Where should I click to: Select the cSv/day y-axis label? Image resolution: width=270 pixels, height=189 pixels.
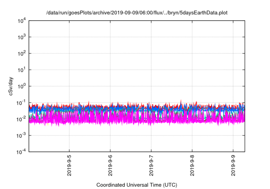click(11, 86)
